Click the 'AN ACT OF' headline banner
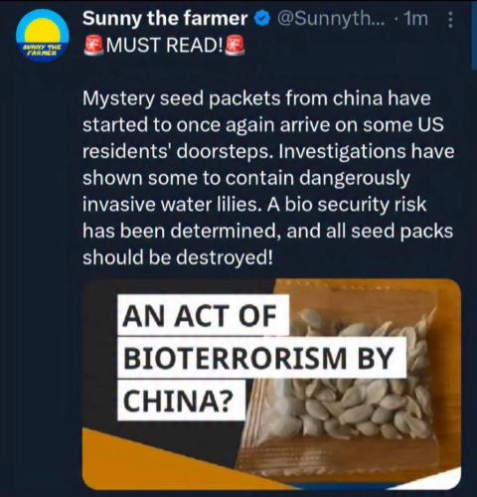Viewport: 477px width, 497px height. pos(203,315)
